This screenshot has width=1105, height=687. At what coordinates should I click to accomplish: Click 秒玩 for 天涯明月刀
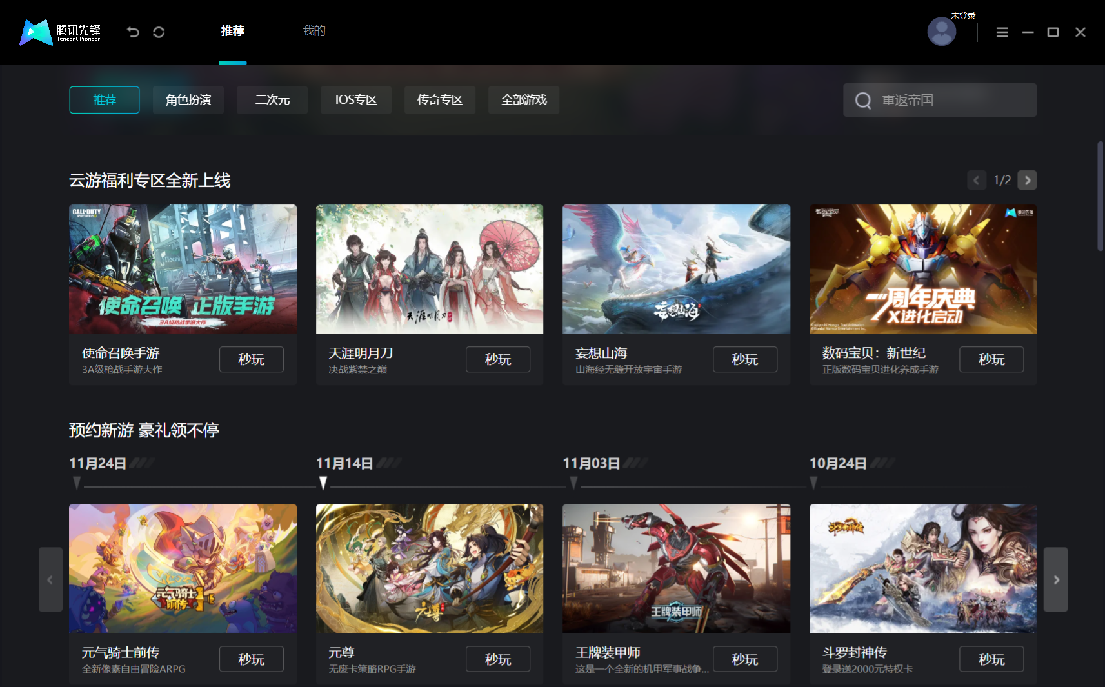tap(498, 359)
